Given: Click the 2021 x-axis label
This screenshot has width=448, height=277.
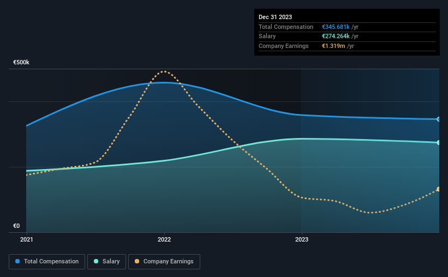Looking at the screenshot, I should [x=27, y=239].
